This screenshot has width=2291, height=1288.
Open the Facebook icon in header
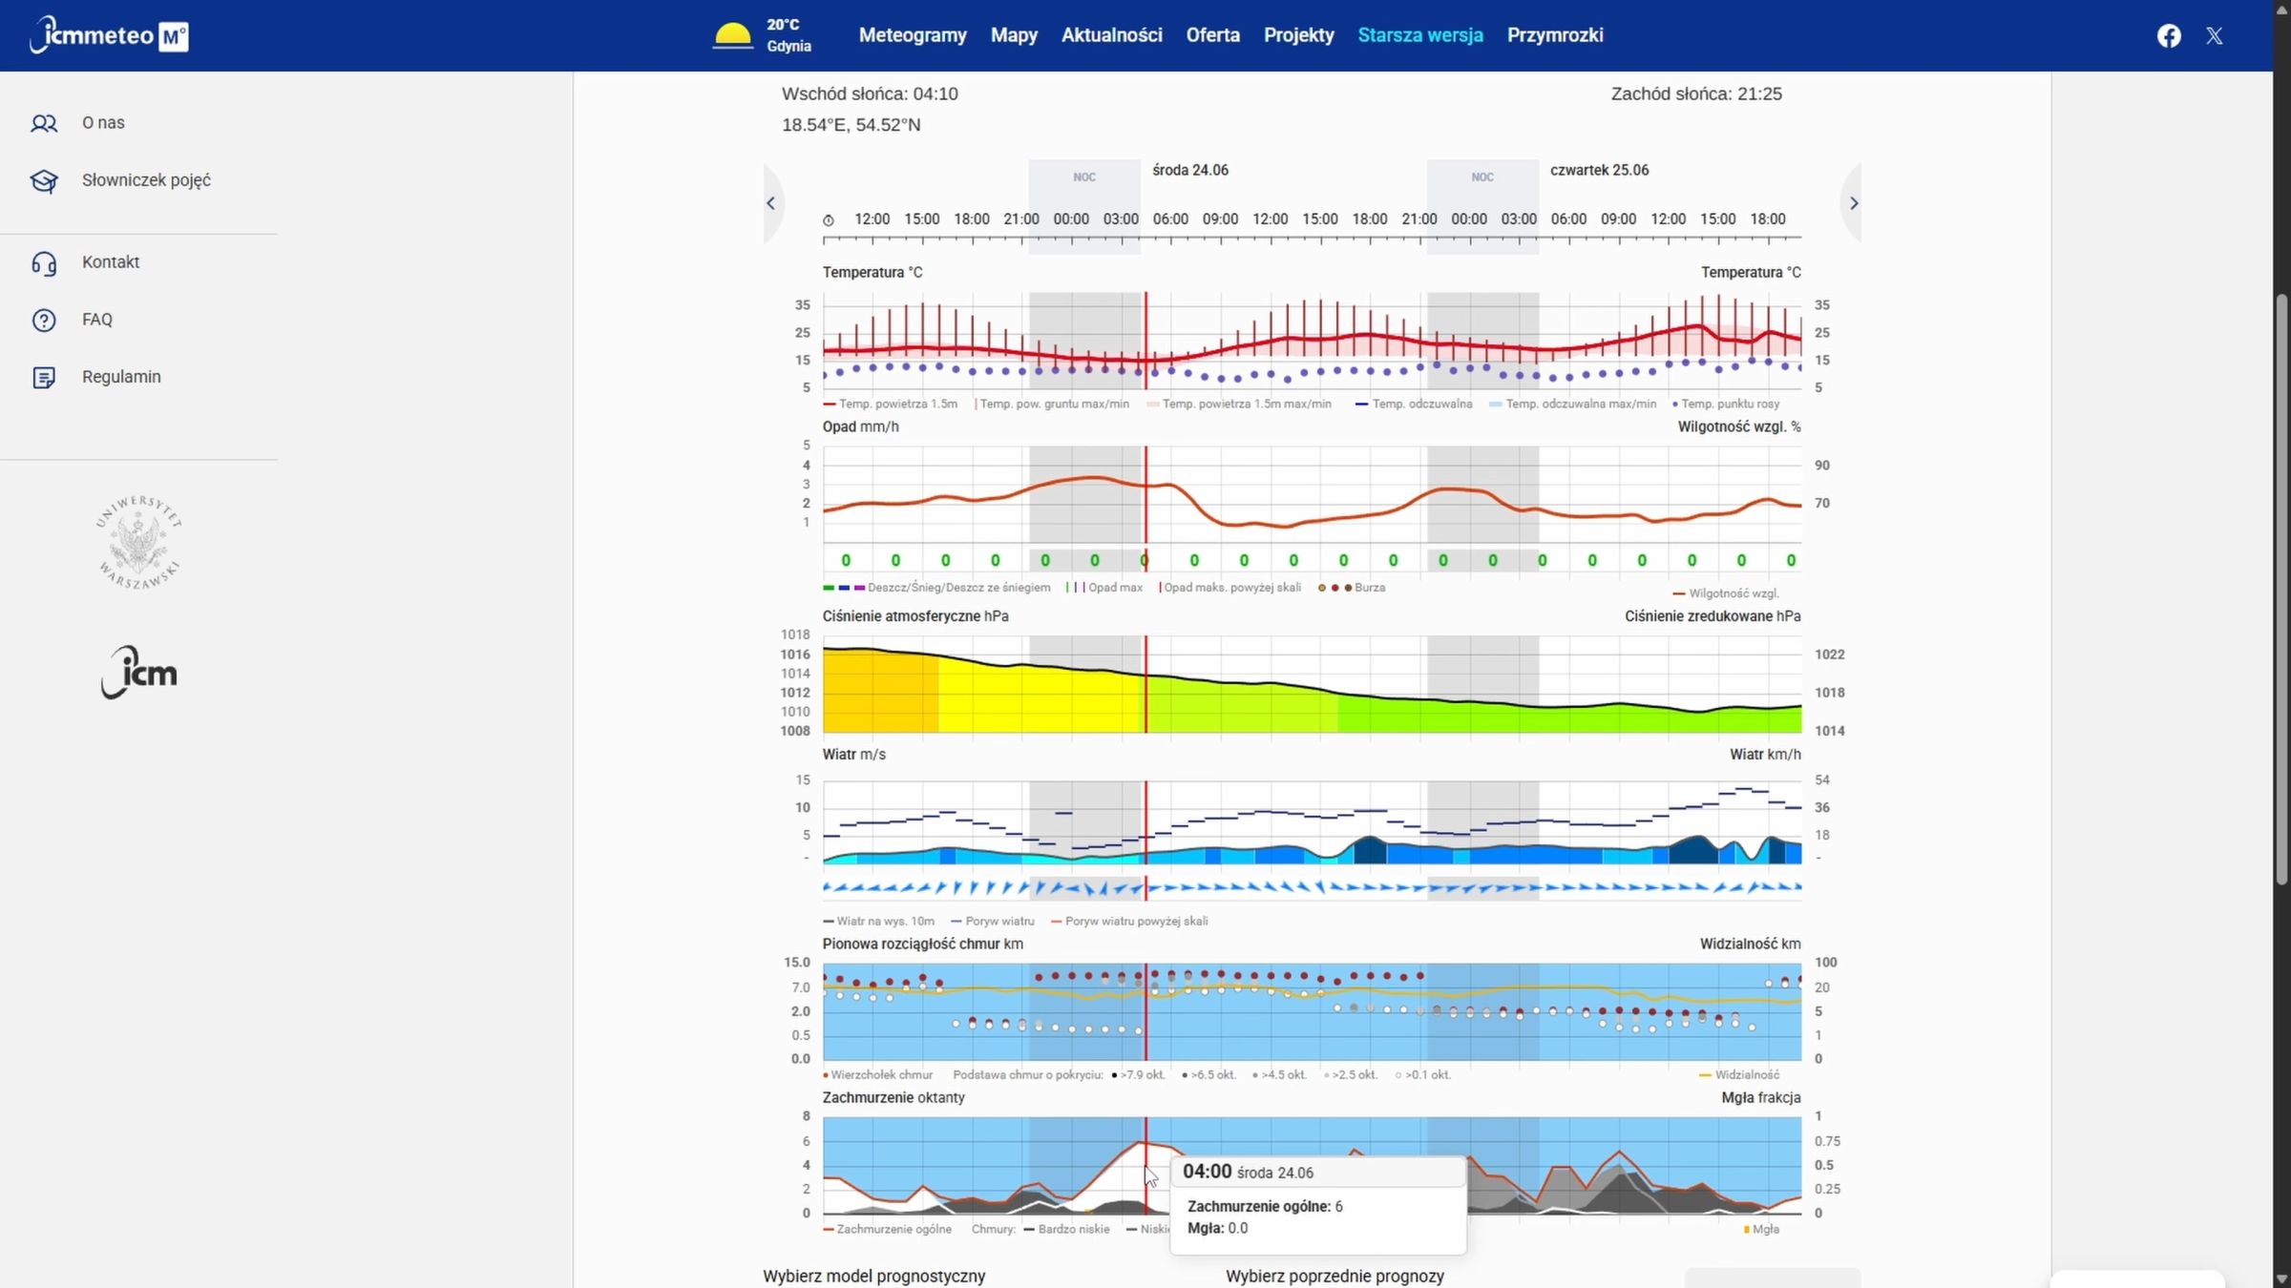[2169, 35]
